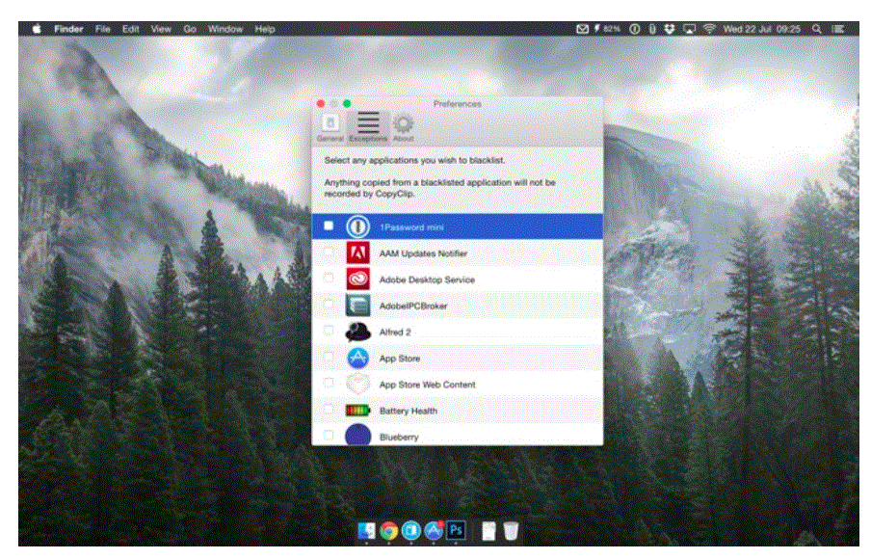Launch Google Chrome from the Dock
This screenshot has height=559, width=871.
[x=389, y=531]
